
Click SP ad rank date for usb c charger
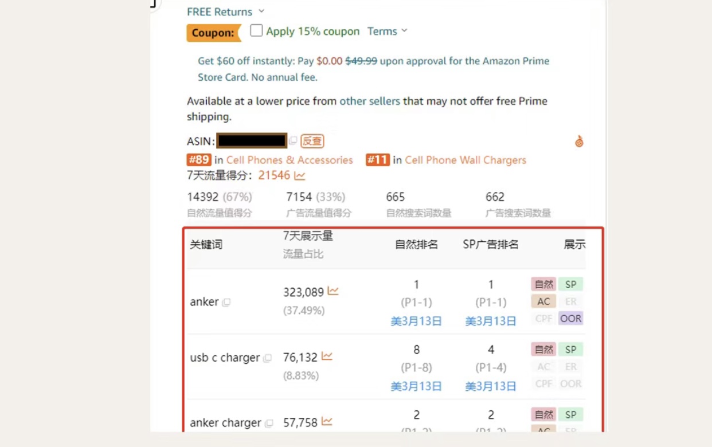tap(491, 387)
